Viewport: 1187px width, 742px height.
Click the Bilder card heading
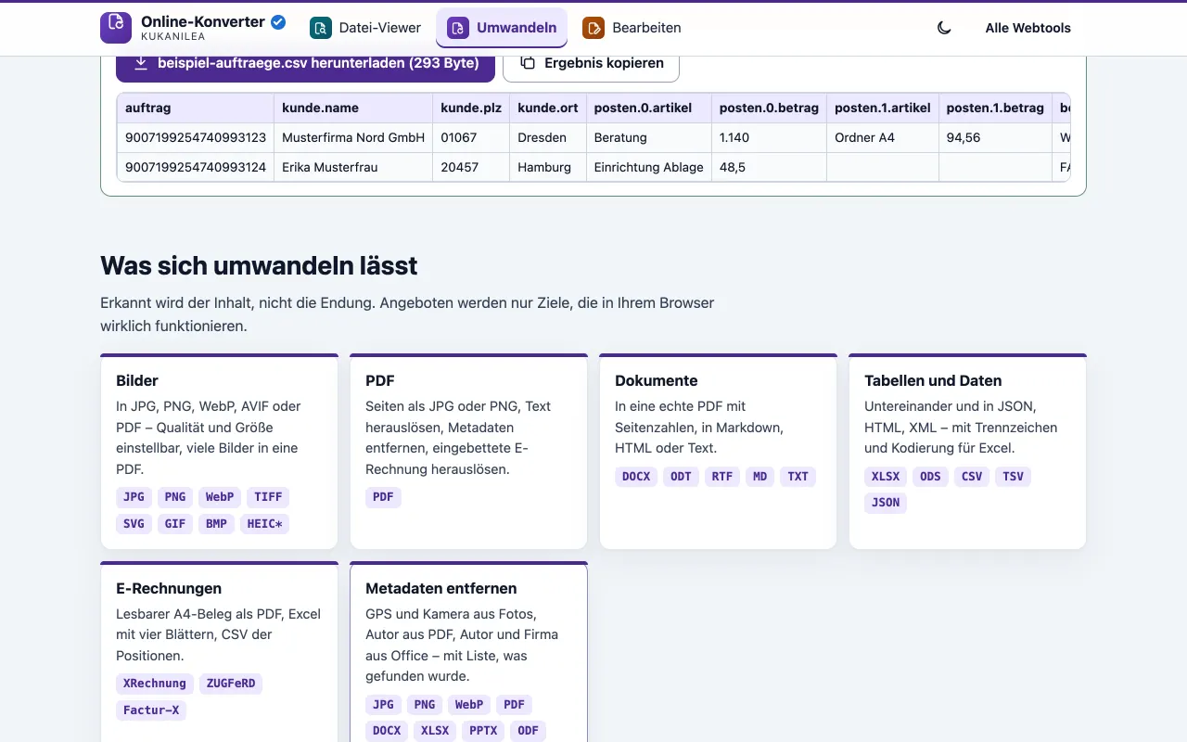137,380
